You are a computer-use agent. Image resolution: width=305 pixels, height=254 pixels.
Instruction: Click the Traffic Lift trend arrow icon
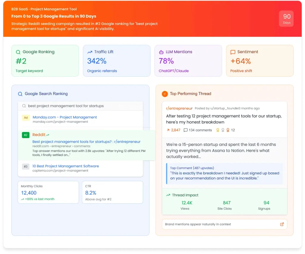tap(90, 52)
